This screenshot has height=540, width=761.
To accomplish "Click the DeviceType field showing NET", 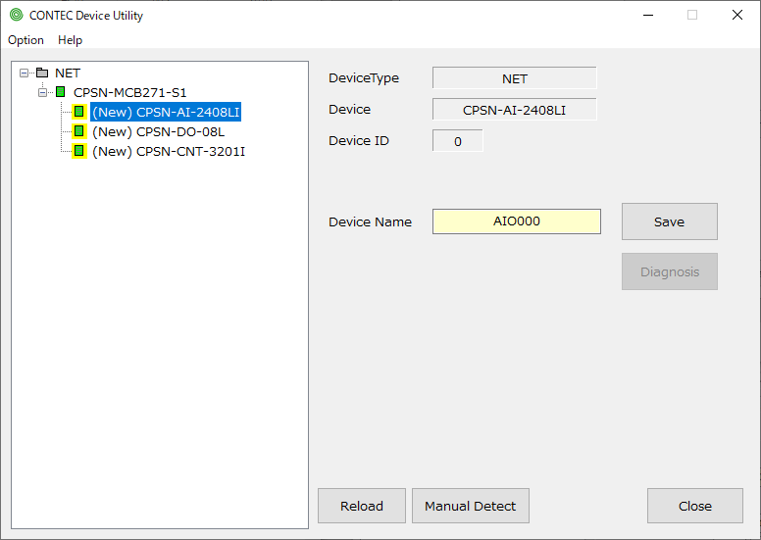I will [x=515, y=78].
